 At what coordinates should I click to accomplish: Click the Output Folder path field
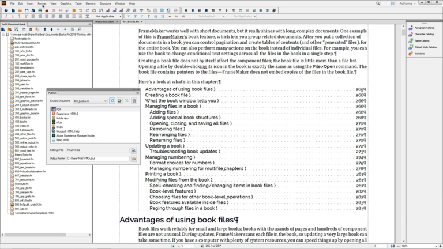tap(98, 159)
